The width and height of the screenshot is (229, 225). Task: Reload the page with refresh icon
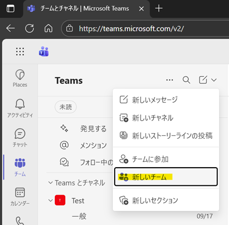coord(29,28)
